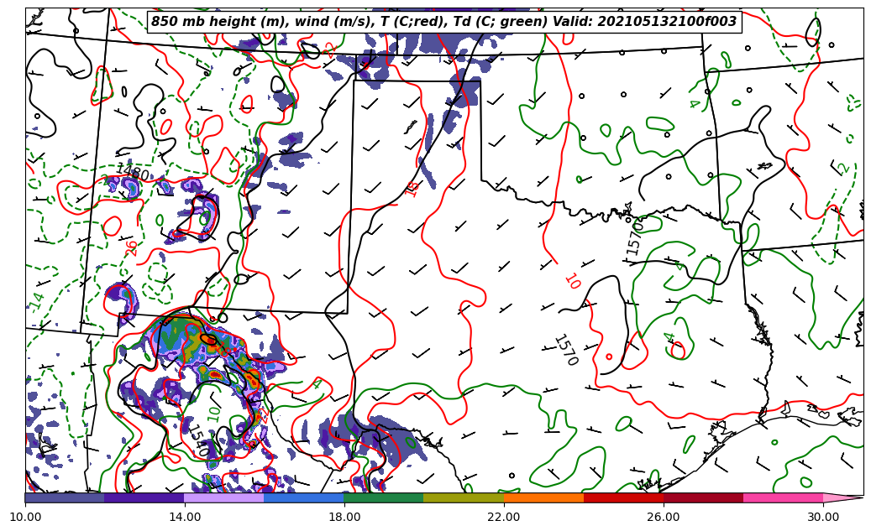Image resolution: width=871 pixels, height=531 pixels.
Task: Click the green 14 dewpoint contour label
Action: [x=38, y=300]
